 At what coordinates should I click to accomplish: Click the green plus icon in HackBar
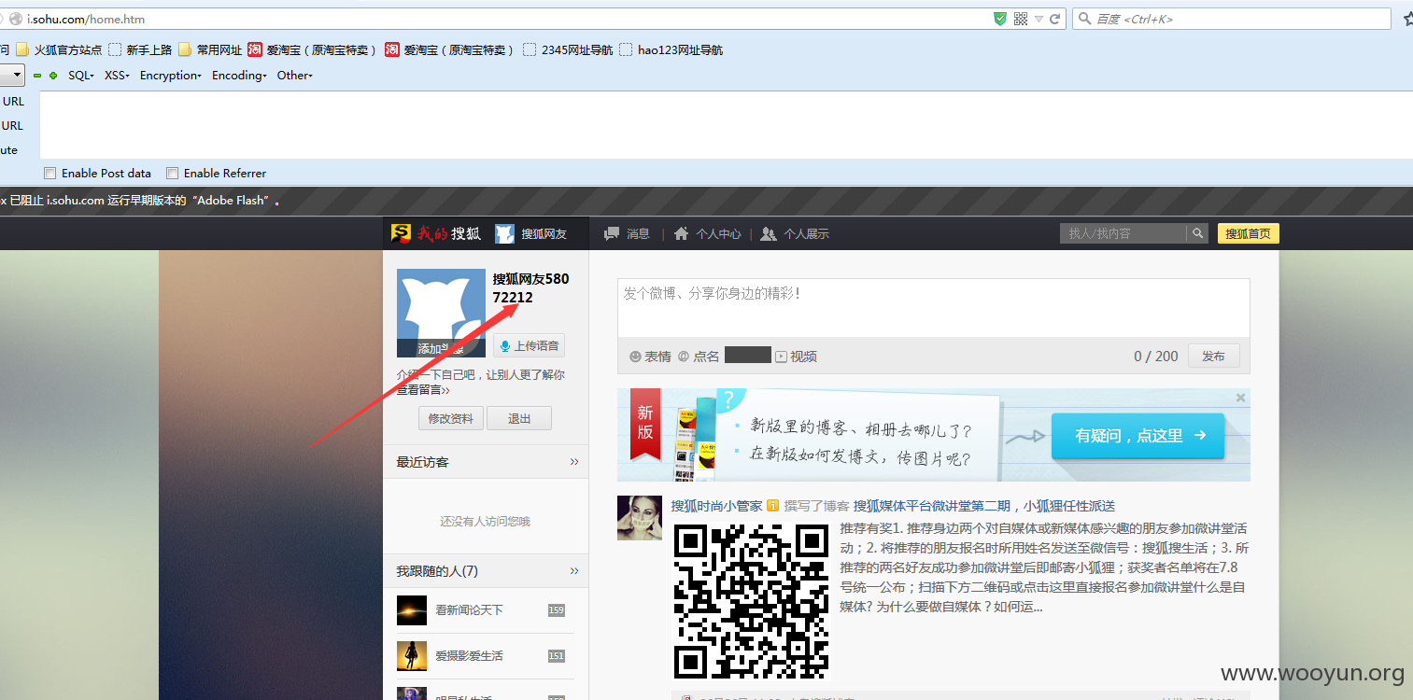pos(53,76)
